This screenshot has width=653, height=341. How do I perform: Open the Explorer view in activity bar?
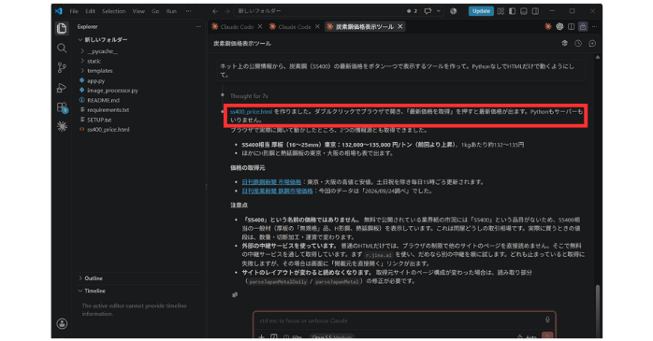[62, 28]
